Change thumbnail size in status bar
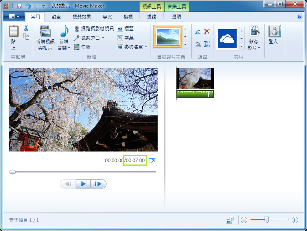 click(x=230, y=220)
